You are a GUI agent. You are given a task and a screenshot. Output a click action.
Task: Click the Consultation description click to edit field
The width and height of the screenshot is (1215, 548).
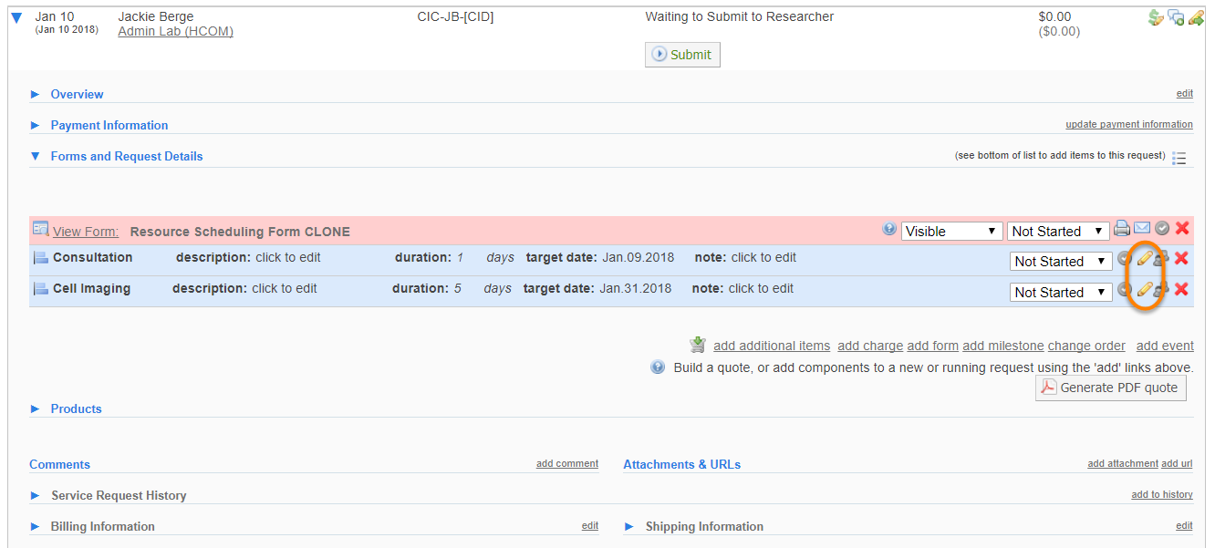pyautogui.click(x=288, y=257)
